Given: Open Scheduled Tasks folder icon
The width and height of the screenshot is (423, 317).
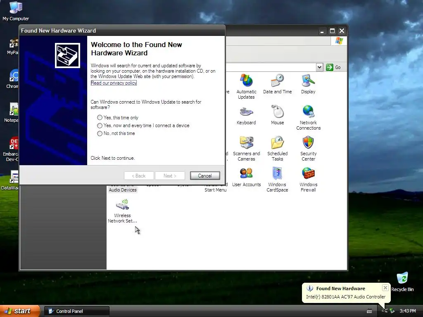Looking at the screenshot, I should tap(277, 149).
